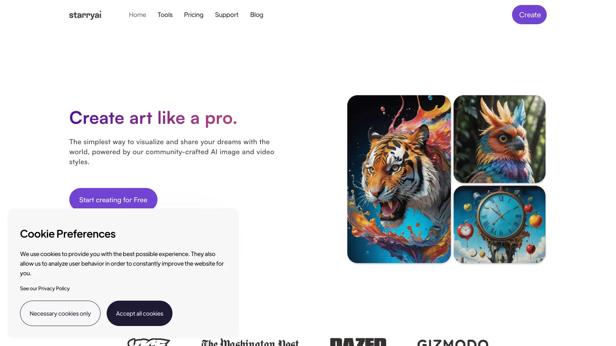The image size is (616, 346).
Task: Click the starryai logo
Action: (x=85, y=15)
